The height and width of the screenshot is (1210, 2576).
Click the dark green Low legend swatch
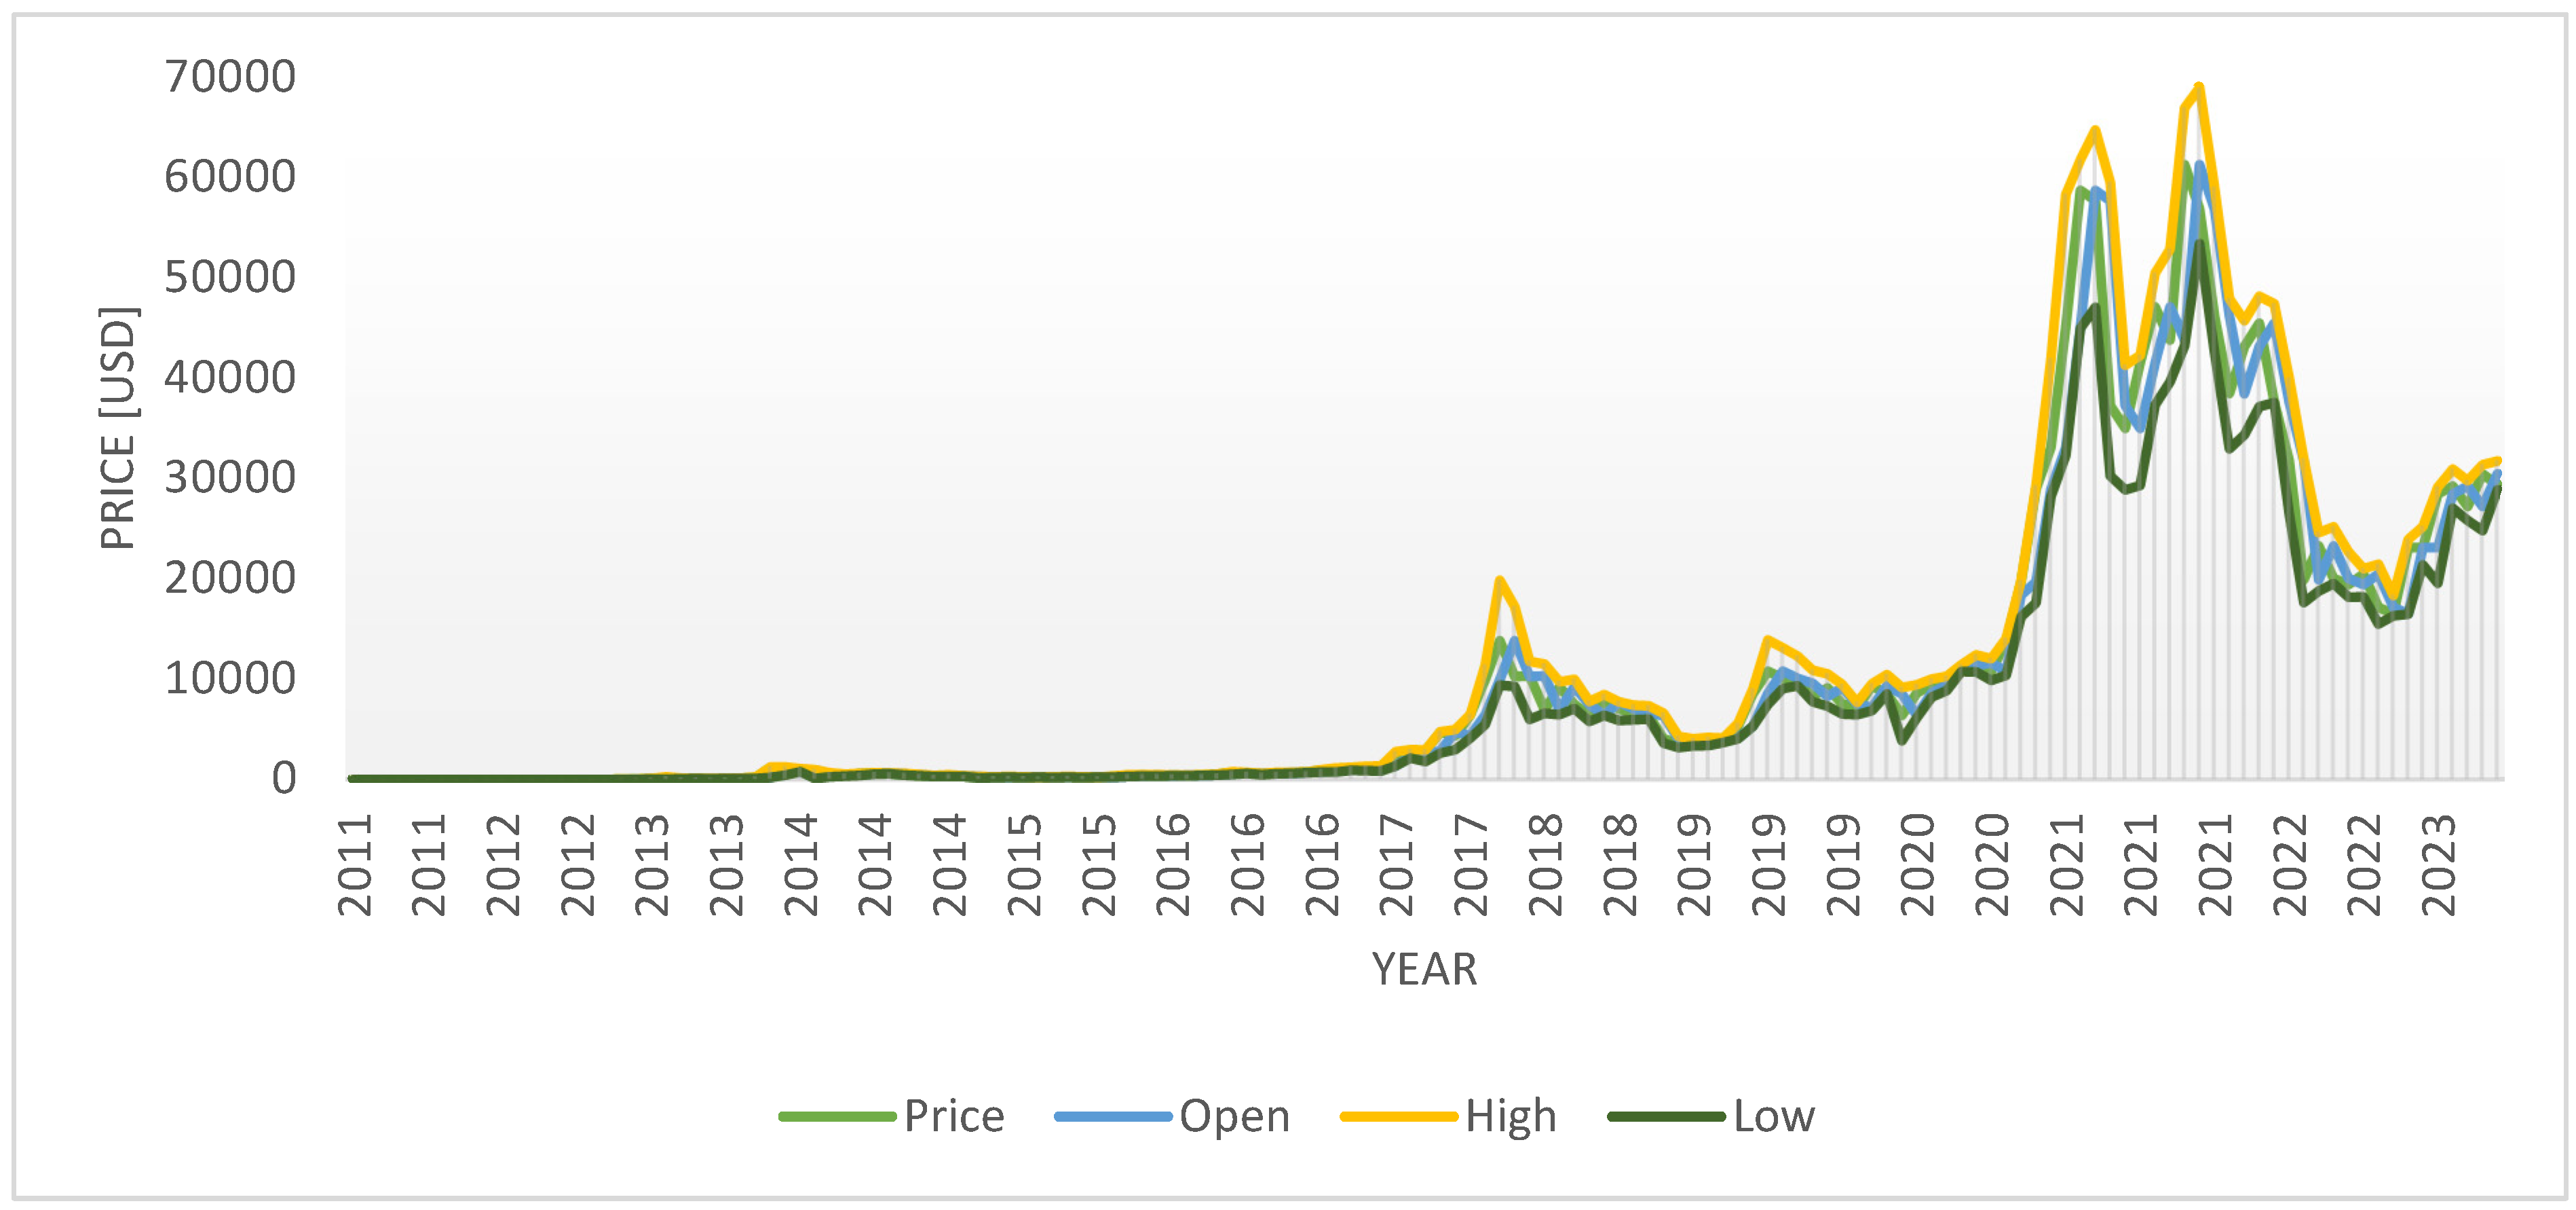click(x=1667, y=1116)
